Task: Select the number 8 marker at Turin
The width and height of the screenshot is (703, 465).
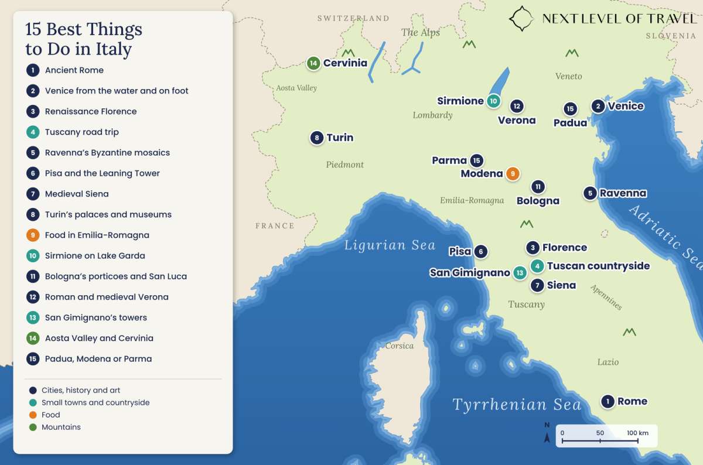Action: 317,138
